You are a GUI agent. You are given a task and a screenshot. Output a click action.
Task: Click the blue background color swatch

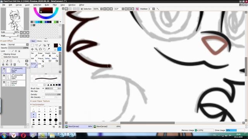[59, 49]
